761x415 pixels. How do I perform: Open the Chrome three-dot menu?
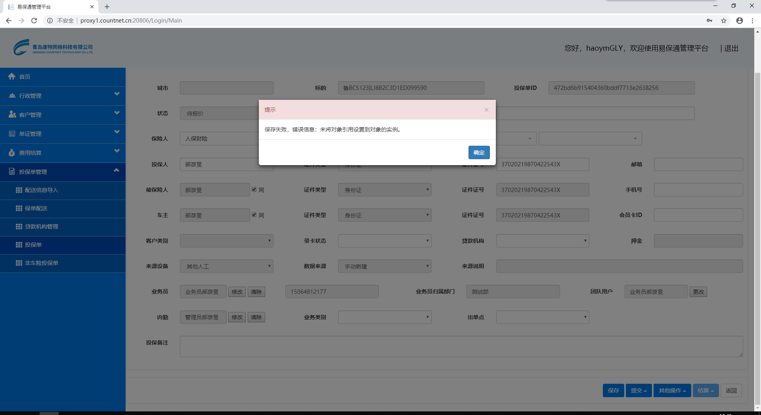point(752,21)
